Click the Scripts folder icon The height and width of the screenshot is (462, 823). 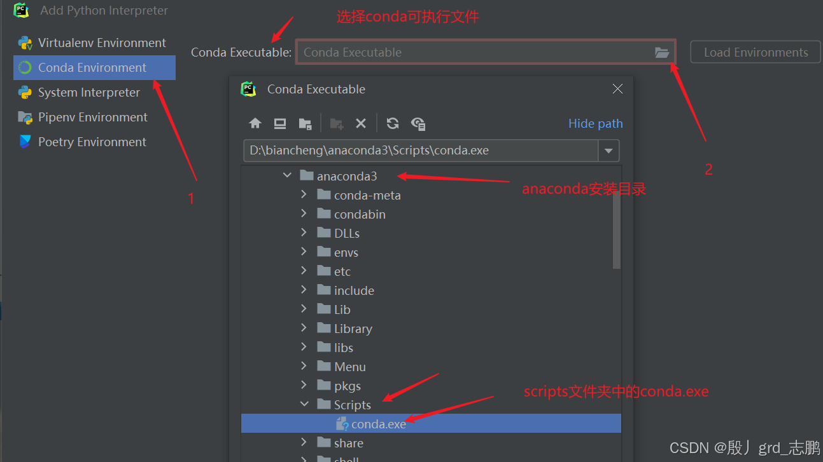click(324, 404)
